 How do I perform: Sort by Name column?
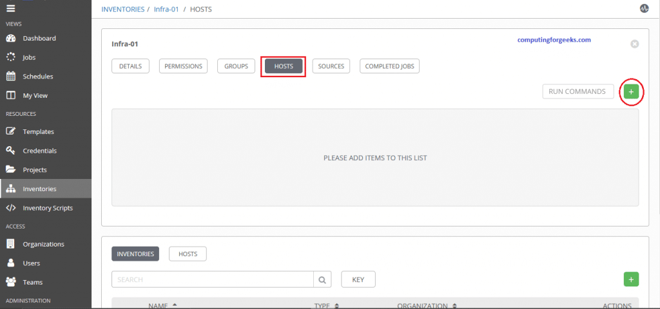[162, 304]
